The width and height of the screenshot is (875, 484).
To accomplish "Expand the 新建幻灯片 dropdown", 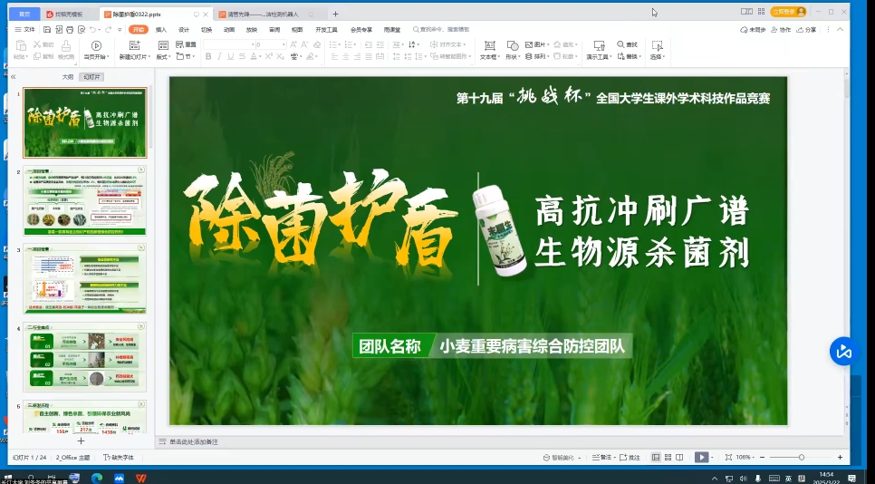I will pyautogui.click(x=134, y=56).
